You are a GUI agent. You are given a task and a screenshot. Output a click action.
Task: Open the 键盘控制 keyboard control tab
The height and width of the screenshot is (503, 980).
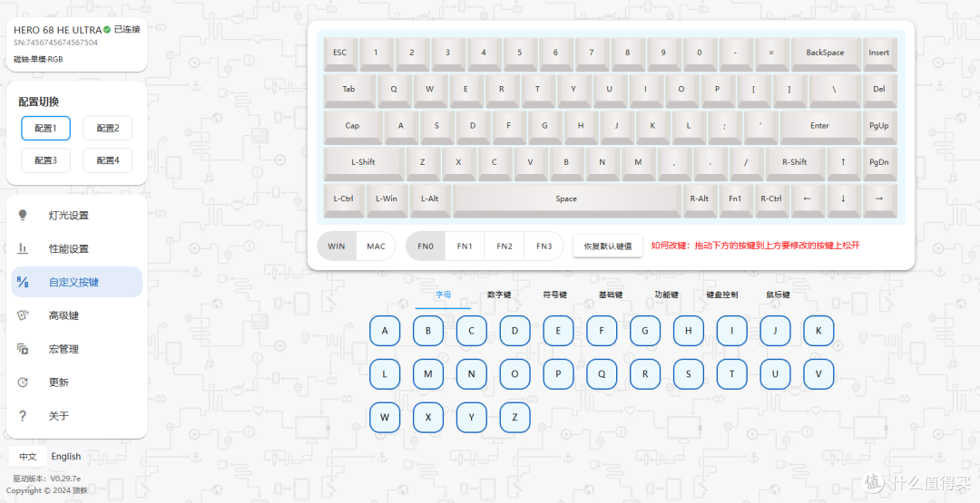[x=722, y=295]
